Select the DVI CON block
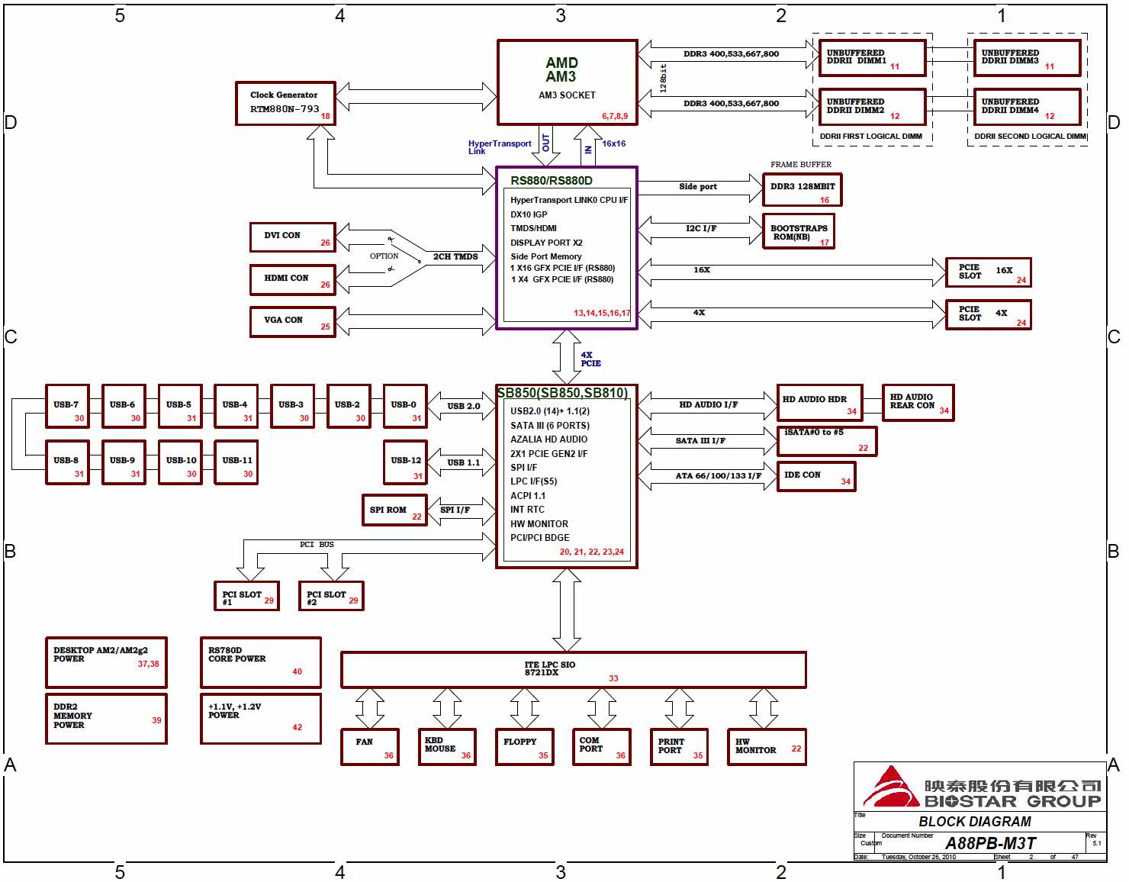 [x=292, y=237]
